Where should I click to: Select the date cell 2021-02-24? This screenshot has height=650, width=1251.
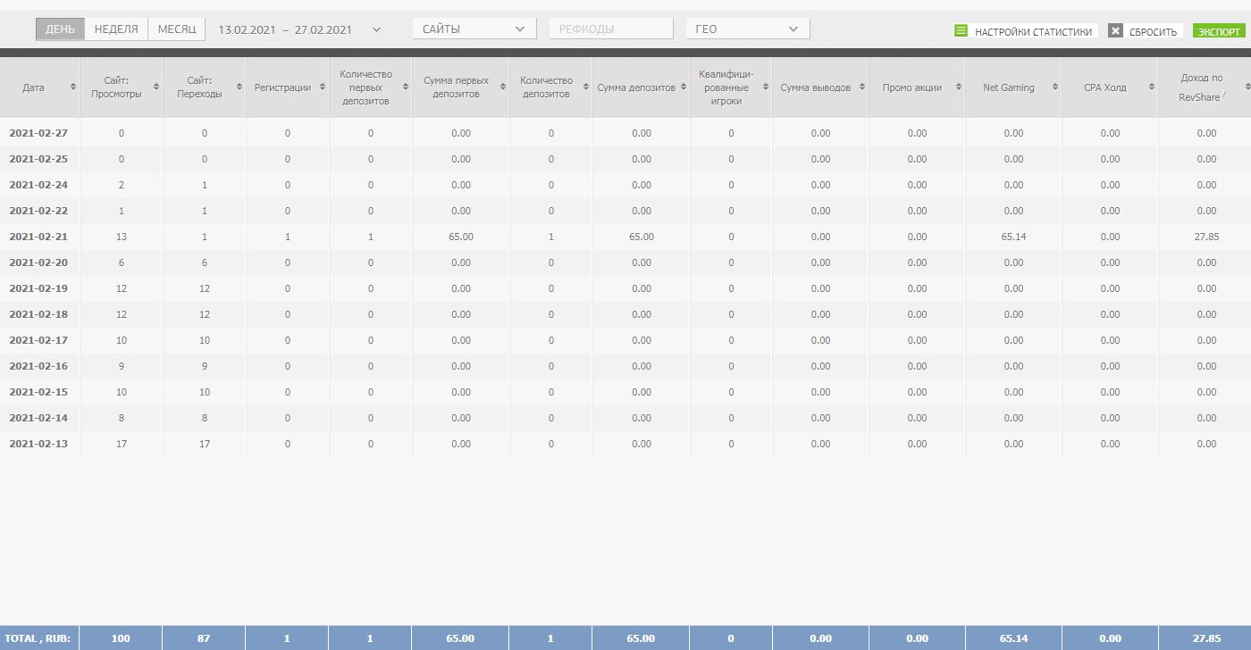click(x=38, y=185)
